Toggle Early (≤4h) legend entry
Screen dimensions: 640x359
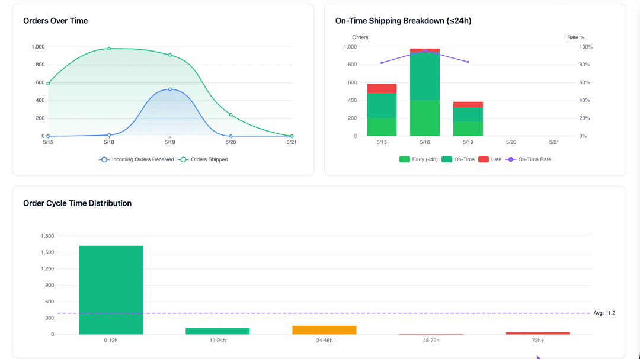point(418,159)
